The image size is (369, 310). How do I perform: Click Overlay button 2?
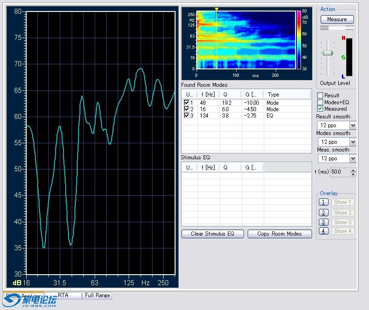(324, 213)
